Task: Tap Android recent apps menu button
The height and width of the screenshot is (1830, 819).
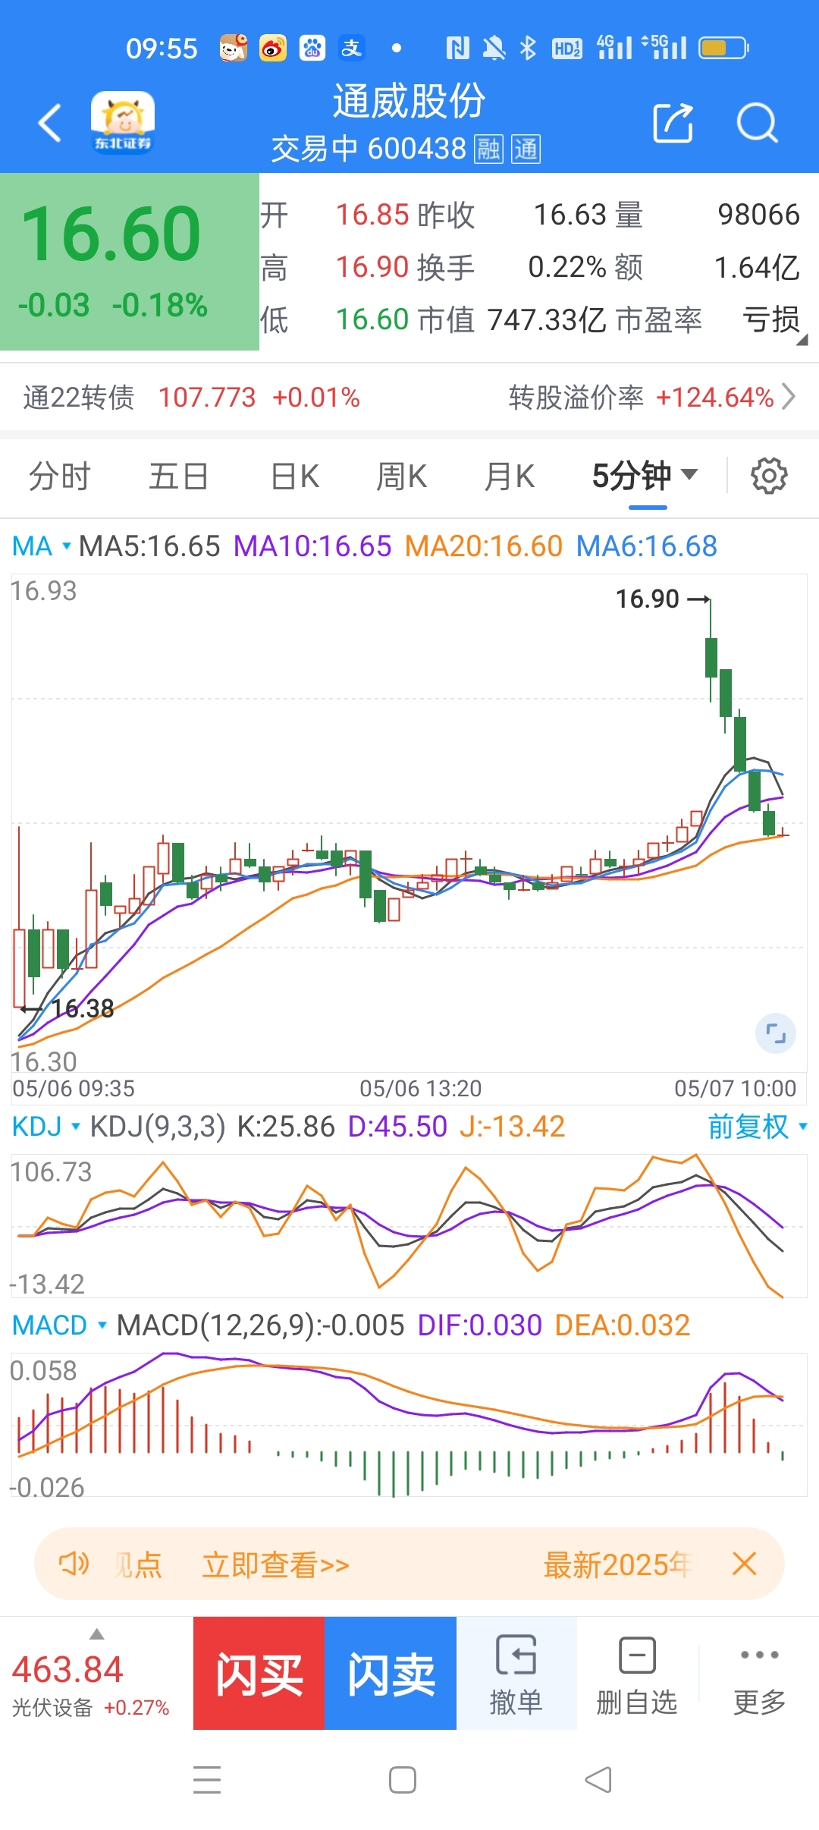Action: pyautogui.click(x=207, y=1780)
